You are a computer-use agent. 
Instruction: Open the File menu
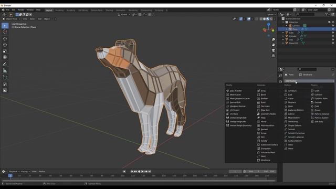point(8,10)
